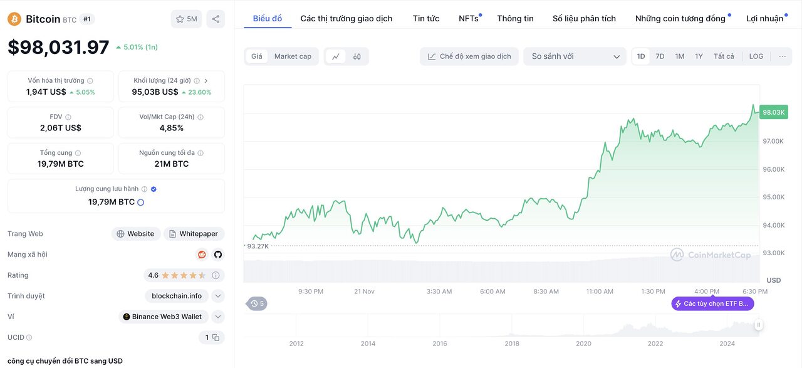Click the Bitcoin orange logo icon
This screenshot has width=802, height=368.
(x=14, y=19)
